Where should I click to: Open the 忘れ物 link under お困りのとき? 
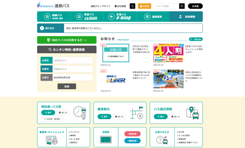point(181,132)
